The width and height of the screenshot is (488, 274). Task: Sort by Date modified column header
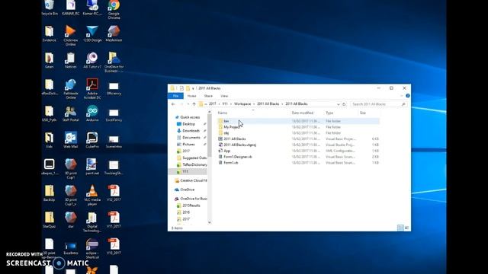(302, 113)
